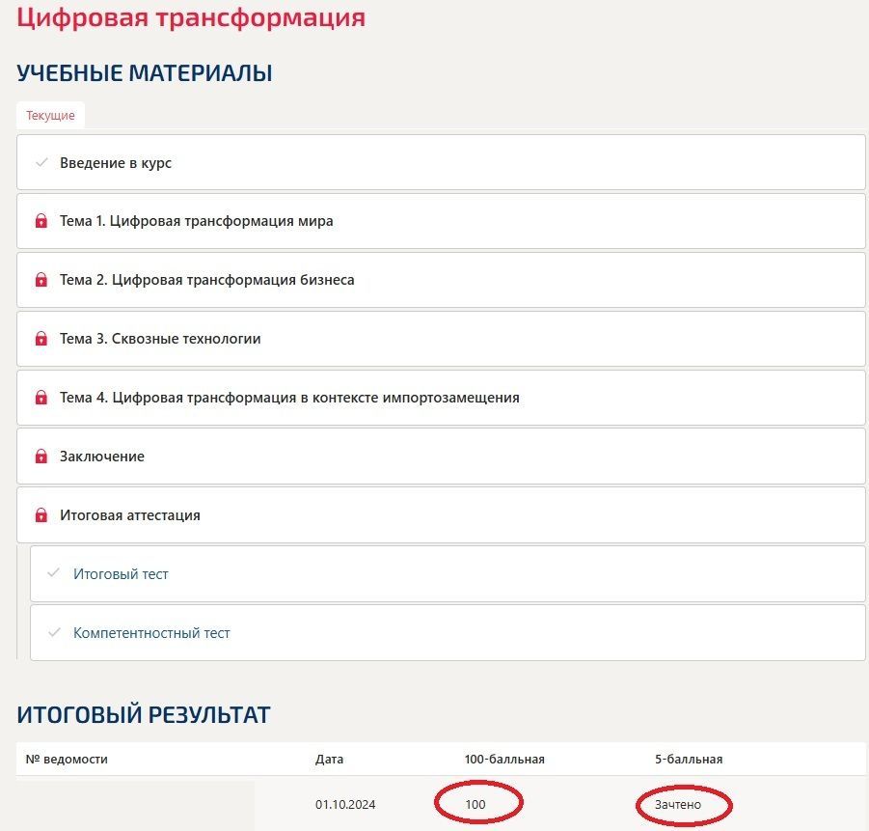The image size is (869, 831).
Task: Collapse the Итоговая аттестация section
Action: (x=441, y=514)
